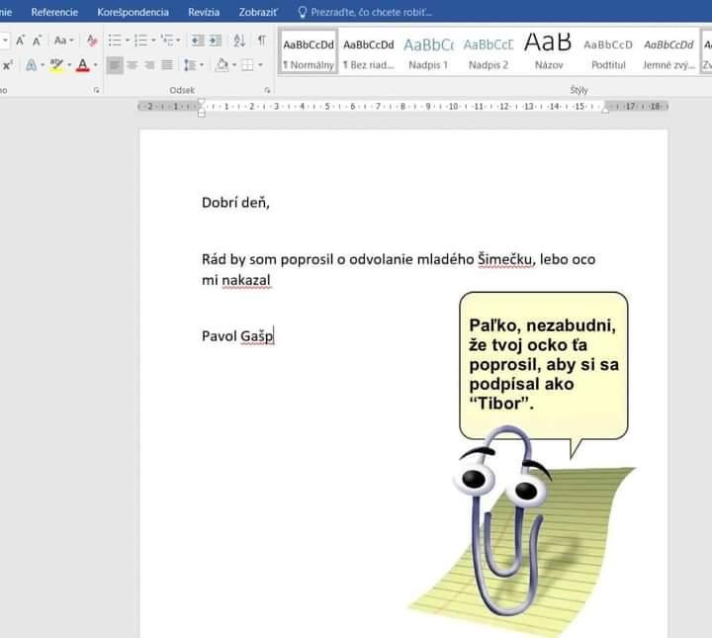Open the Referencie tab
Image resolution: width=712 pixels, height=638 pixels.
54,12
